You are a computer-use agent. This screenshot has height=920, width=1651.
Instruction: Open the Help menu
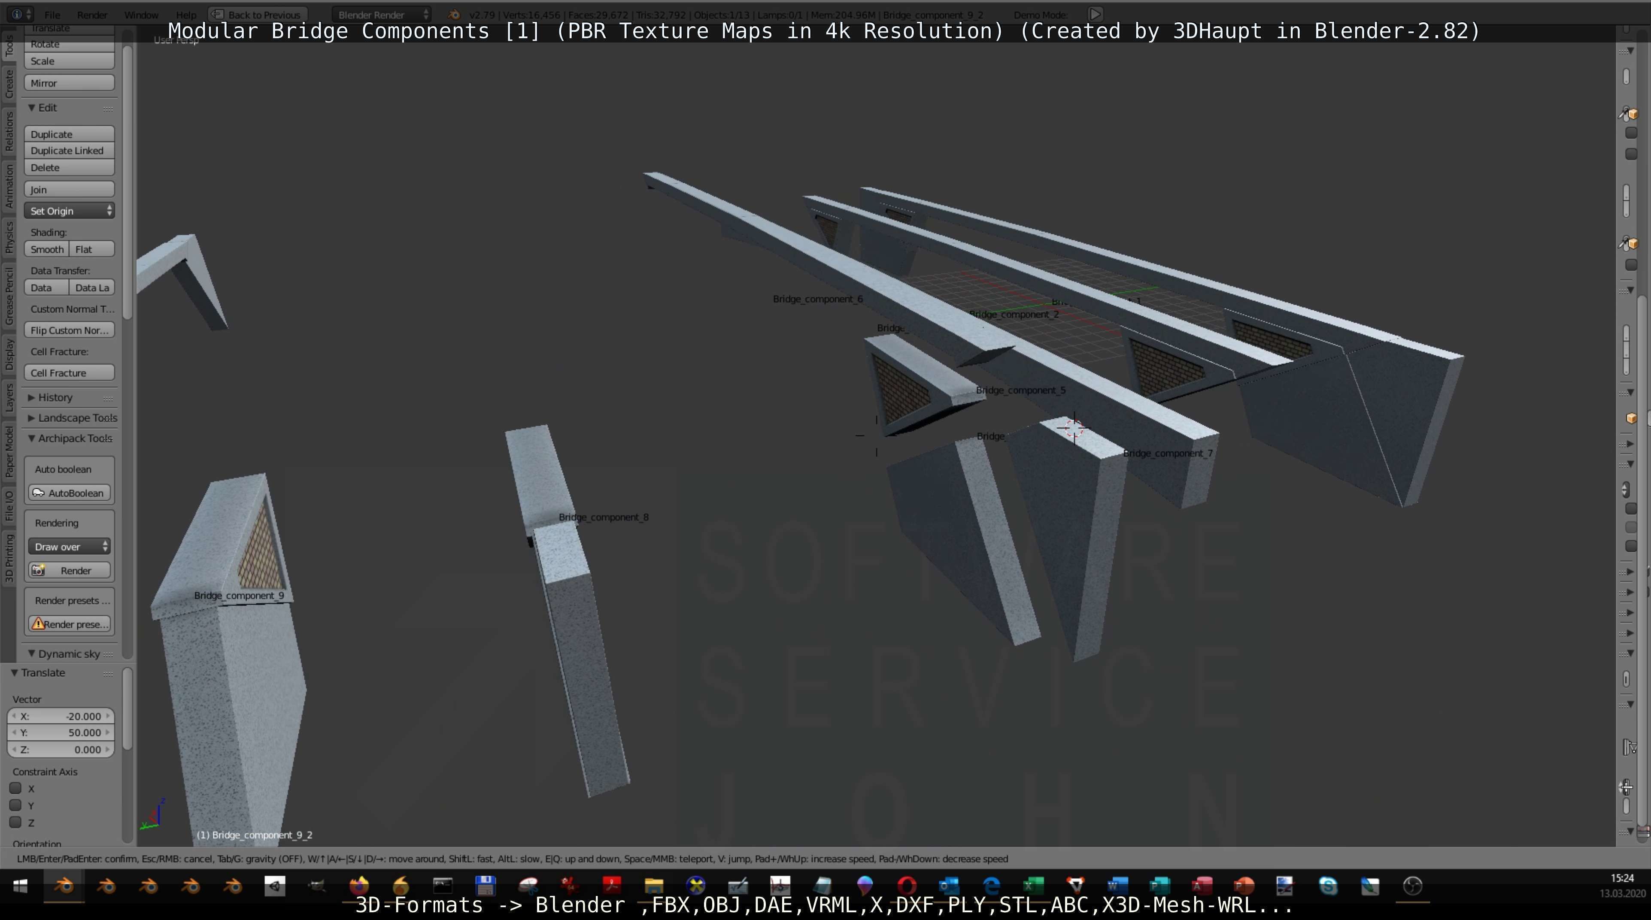(186, 15)
